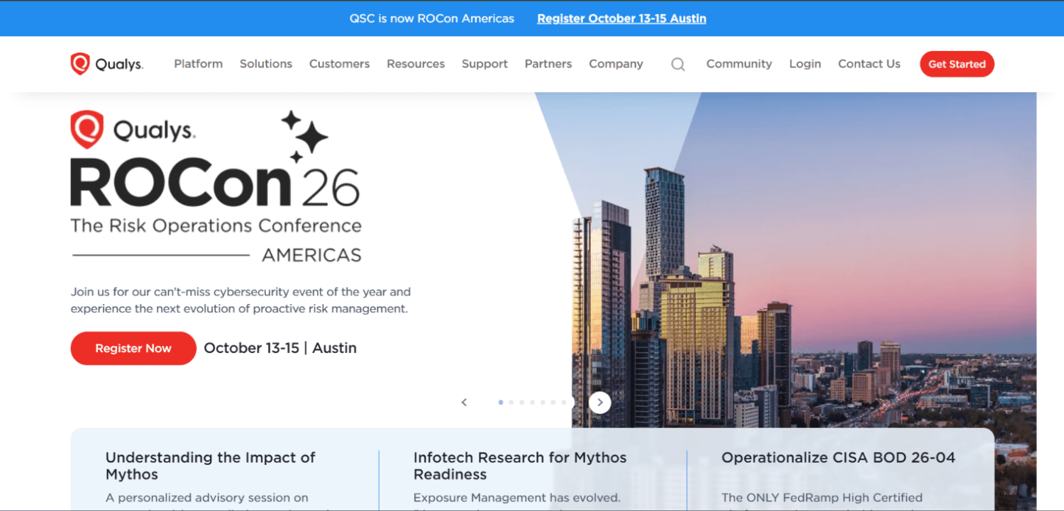Viewport: 1064px width, 511px height.
Task: Advance to the next carousel slide arrow
Action: point(600,403)
